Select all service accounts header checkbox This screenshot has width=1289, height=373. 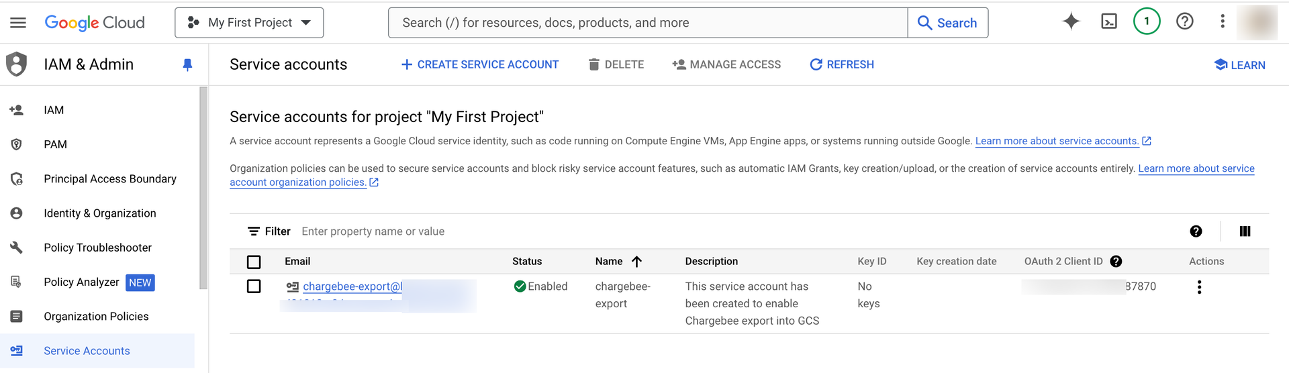(x=254, y=262)
